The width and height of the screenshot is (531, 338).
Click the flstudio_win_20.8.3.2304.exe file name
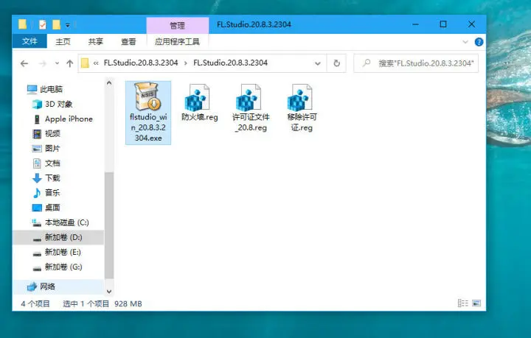(x=148, y=127)
